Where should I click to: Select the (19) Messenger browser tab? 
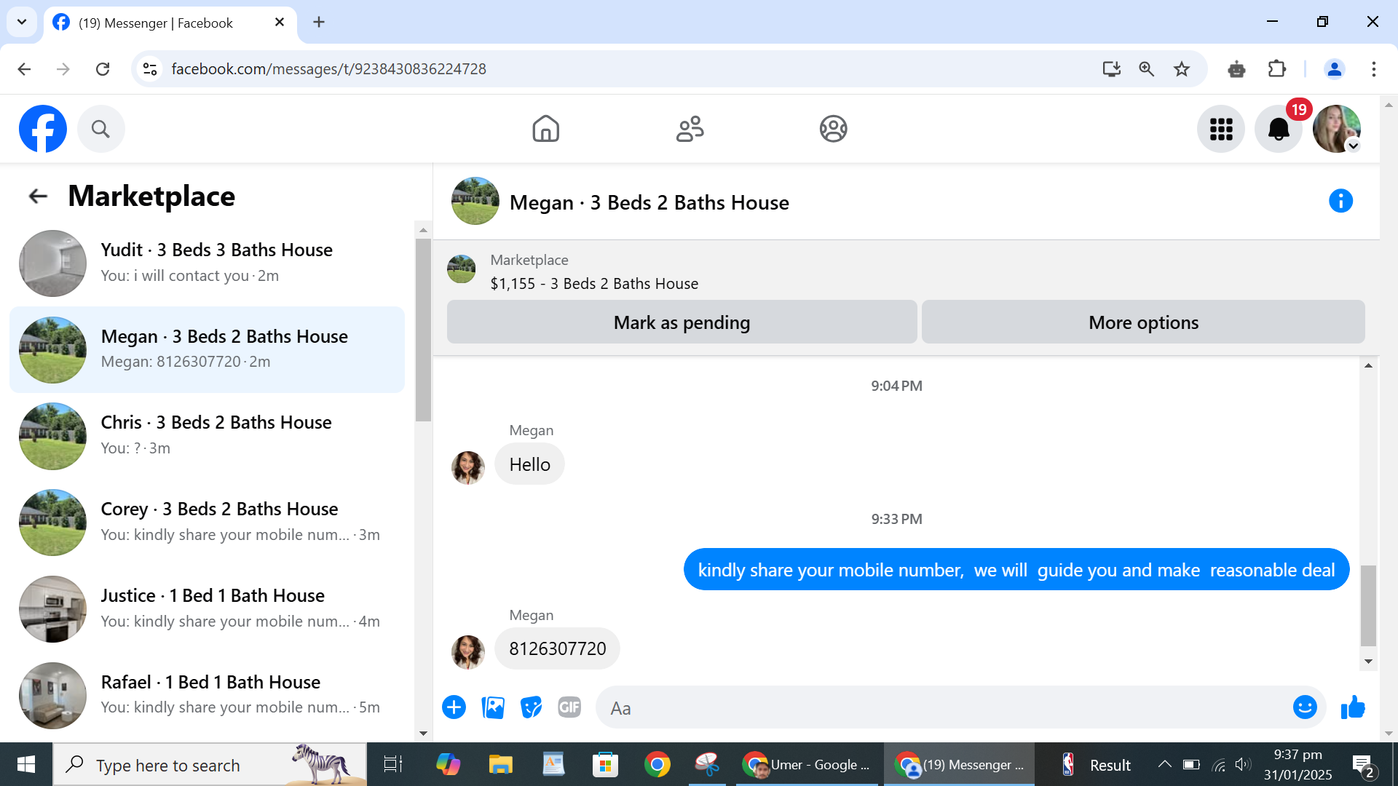tap(169, 23)
